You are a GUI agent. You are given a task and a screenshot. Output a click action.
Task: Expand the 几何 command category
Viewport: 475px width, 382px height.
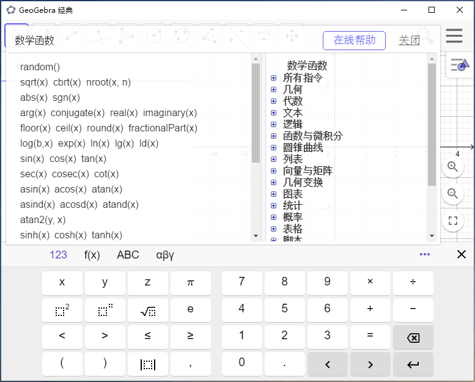point(273,90)
